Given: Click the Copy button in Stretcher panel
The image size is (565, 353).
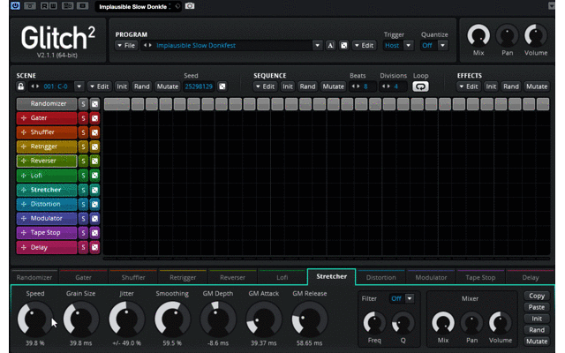Looking at the screenshot, I should 537,296.
